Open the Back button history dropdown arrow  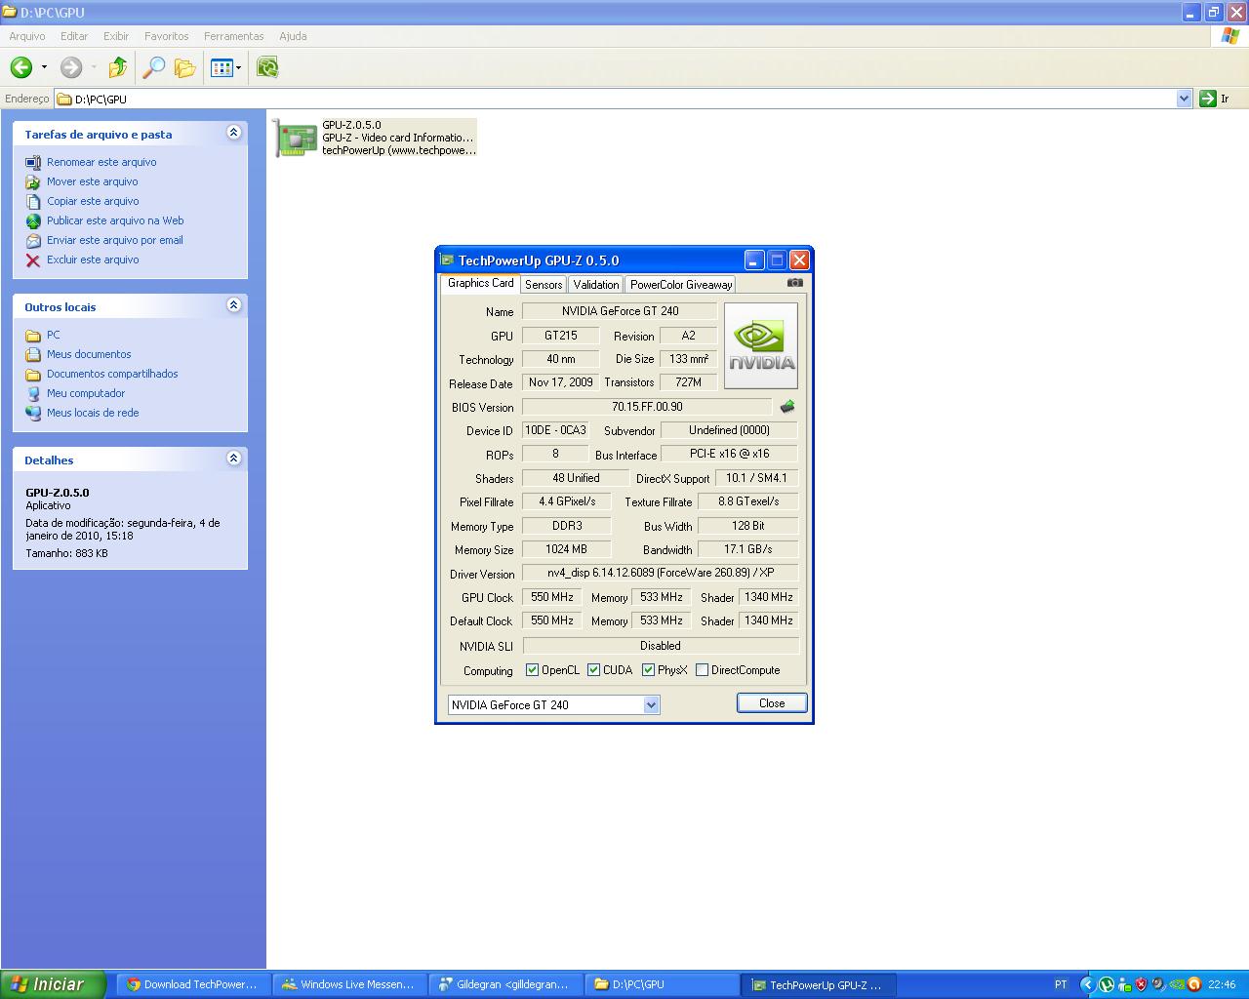click(x=44, y=67)
